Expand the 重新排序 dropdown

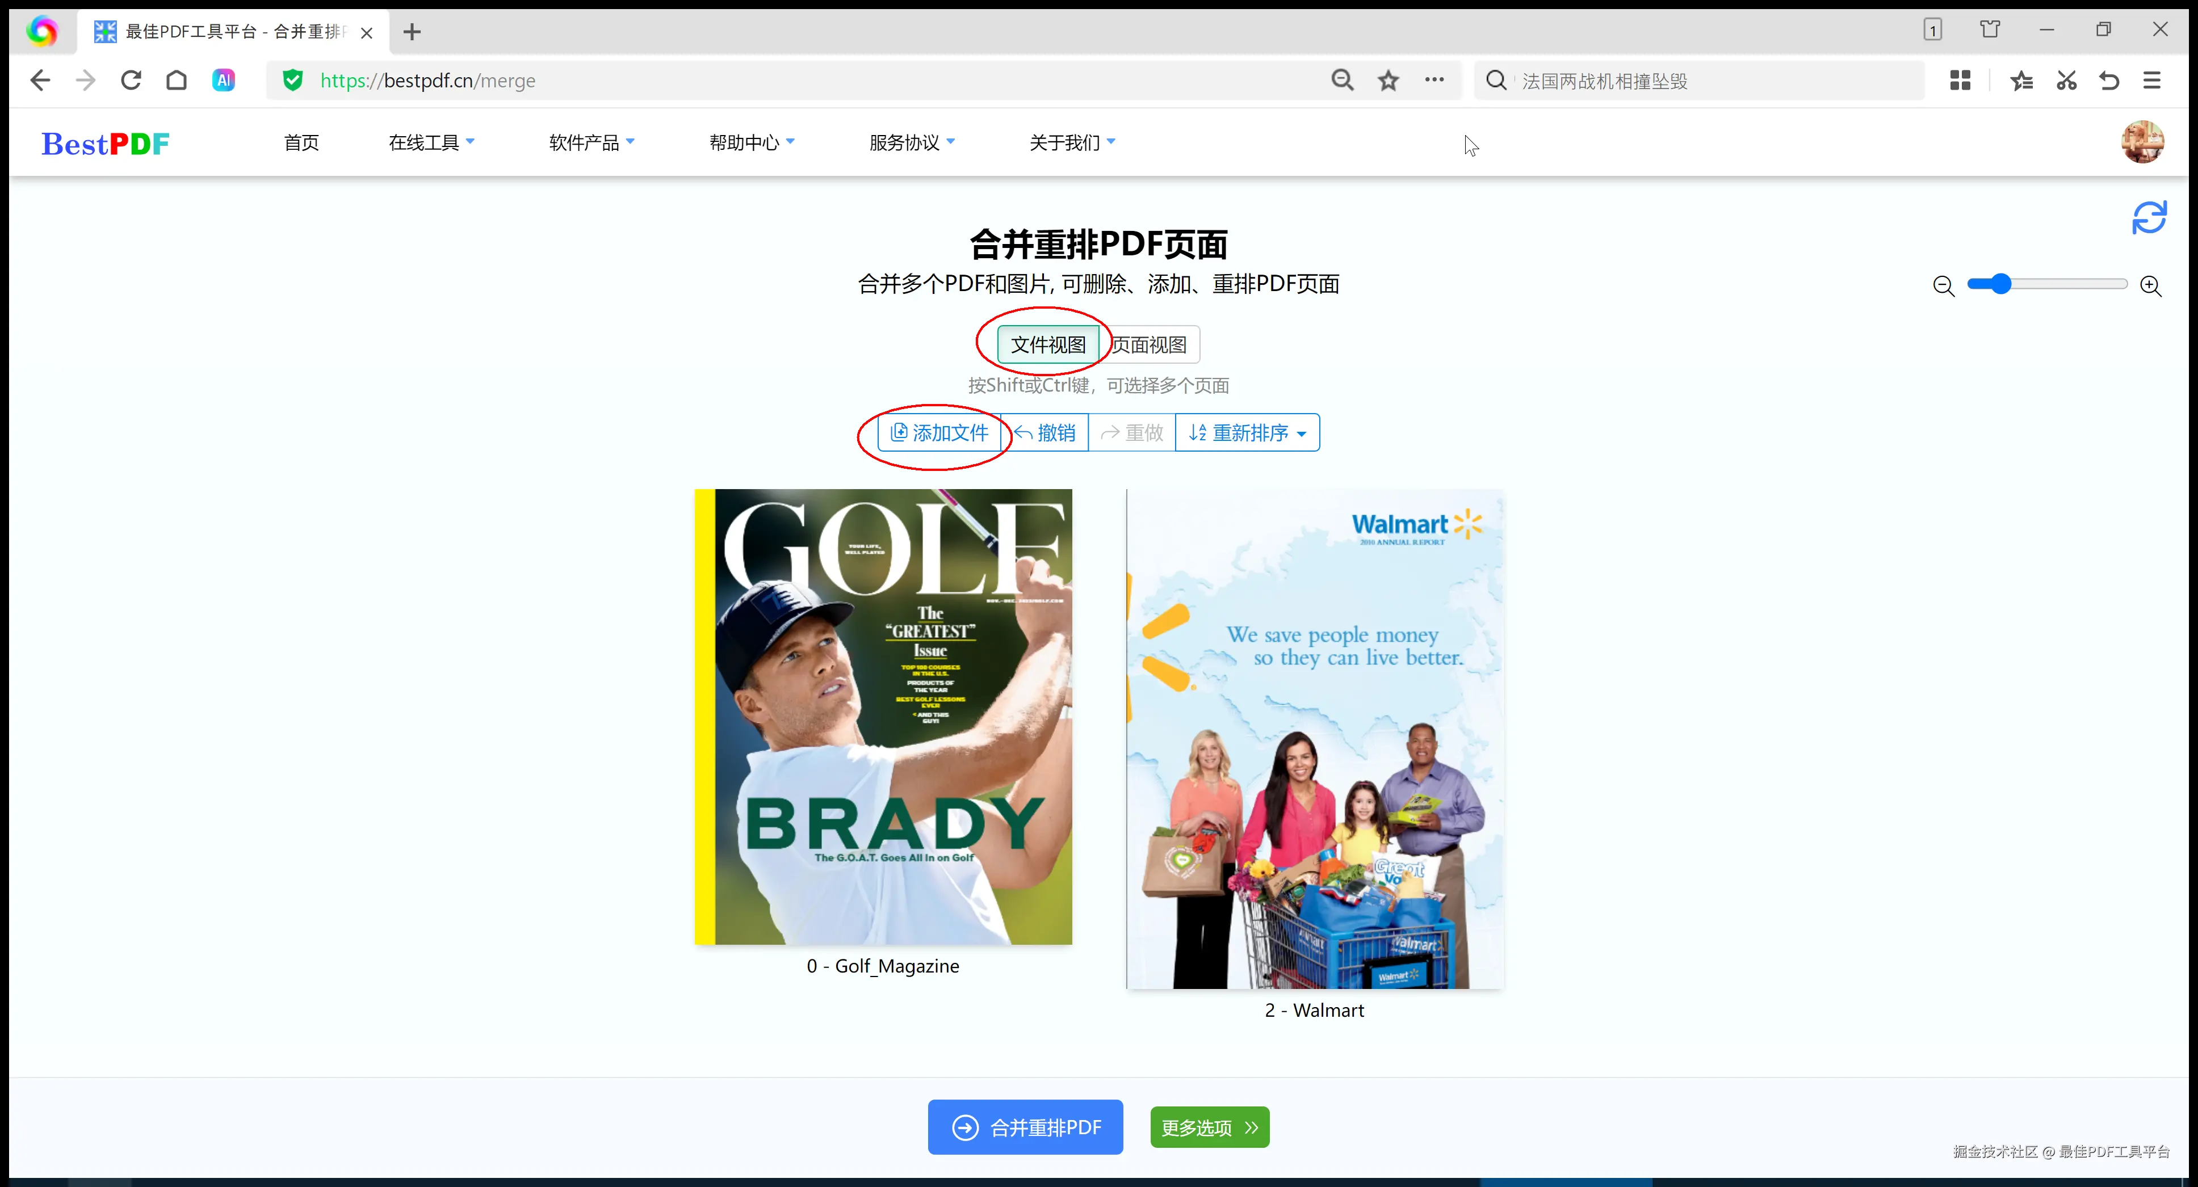click(1247, 433)
